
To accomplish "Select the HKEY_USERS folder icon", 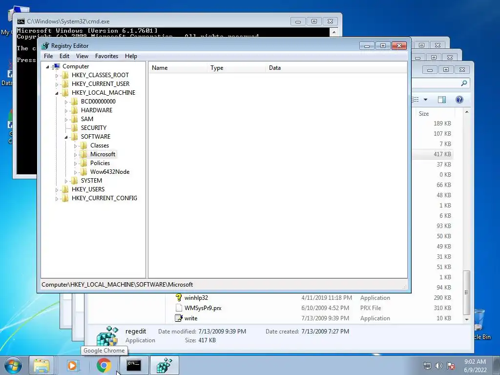I will [65, 189].
